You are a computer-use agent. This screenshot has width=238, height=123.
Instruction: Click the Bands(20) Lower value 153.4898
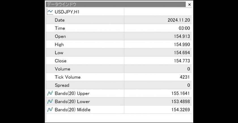pos(181,102)
